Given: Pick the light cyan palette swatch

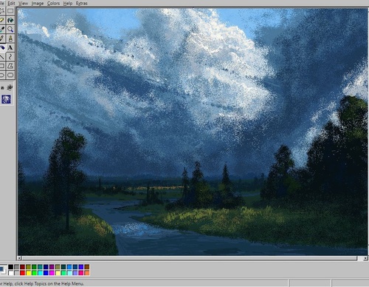Looking at the screenshot, I should click(69, 273).
